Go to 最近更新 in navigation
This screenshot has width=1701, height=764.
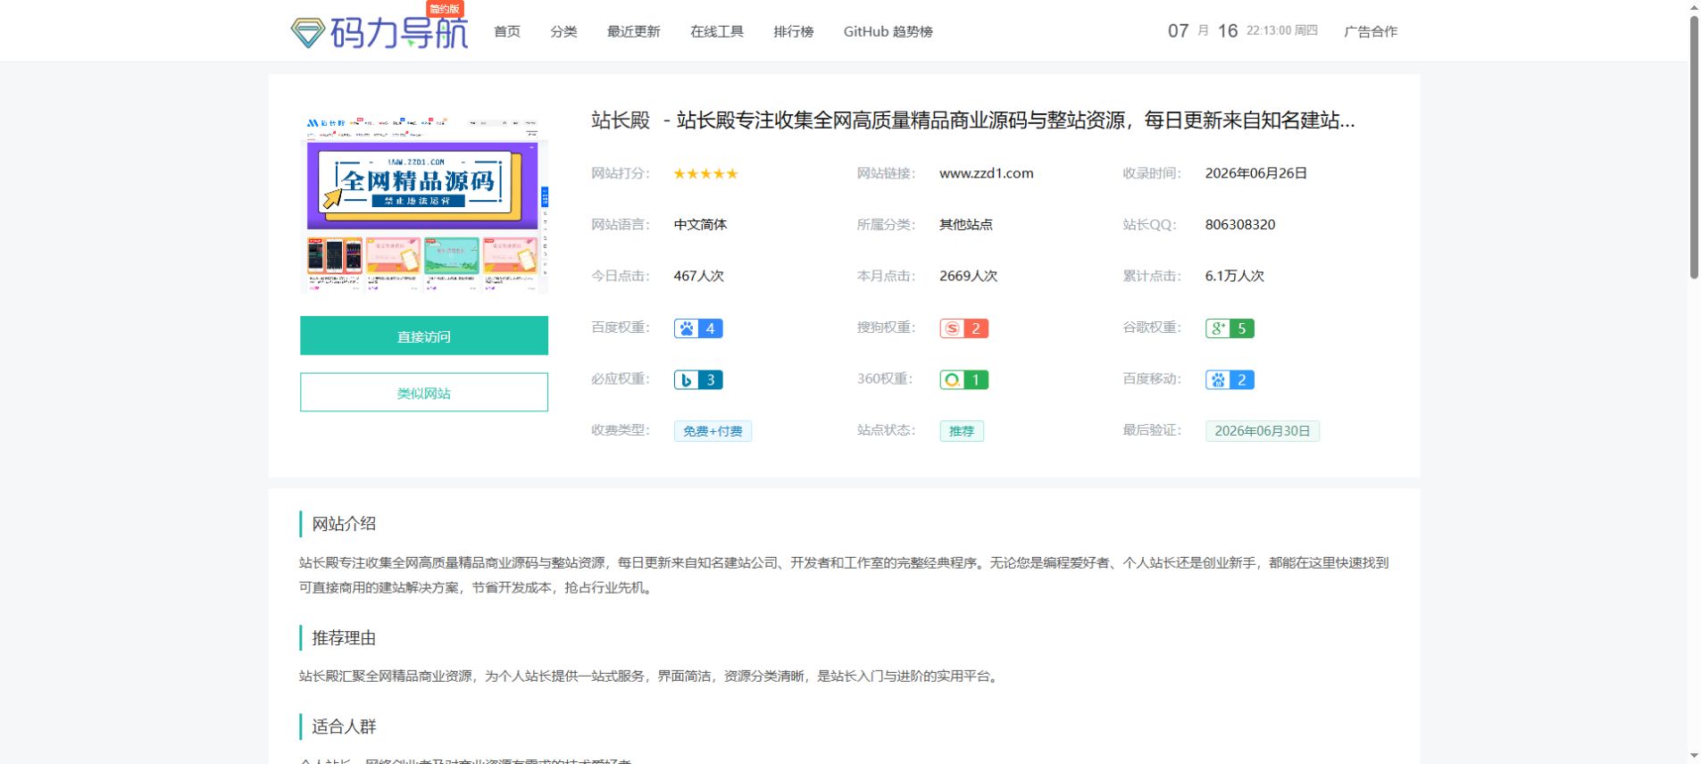pos(633,31)
